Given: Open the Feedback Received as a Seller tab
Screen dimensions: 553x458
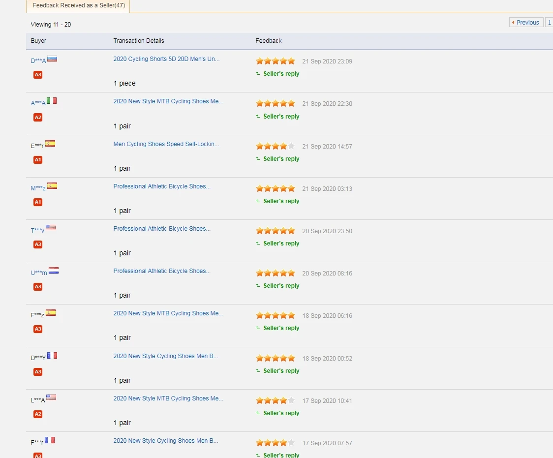Looking at the screenshot, I should (78, 5).
